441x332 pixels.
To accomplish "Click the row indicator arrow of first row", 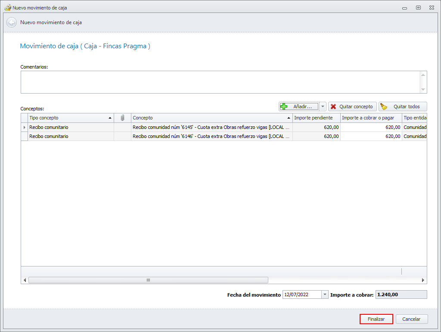I will point(25,127).
